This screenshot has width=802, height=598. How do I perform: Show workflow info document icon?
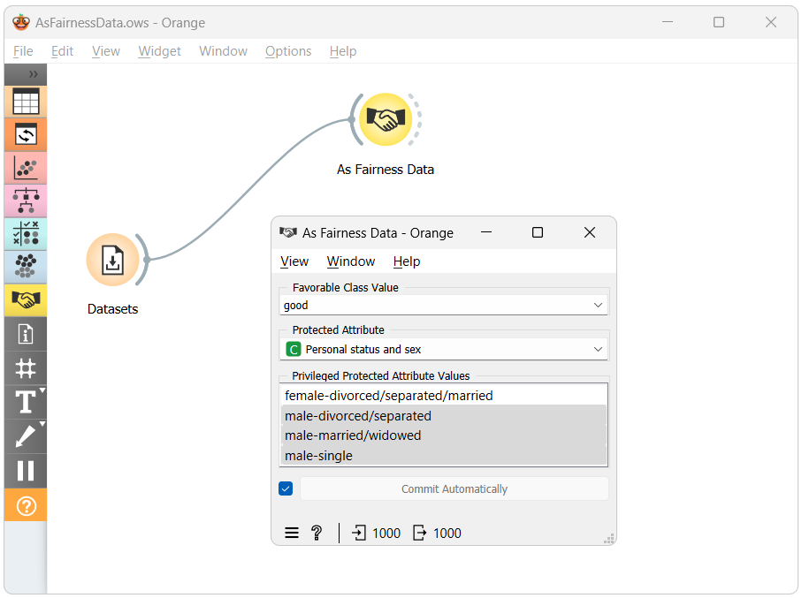tap(26, 334)
